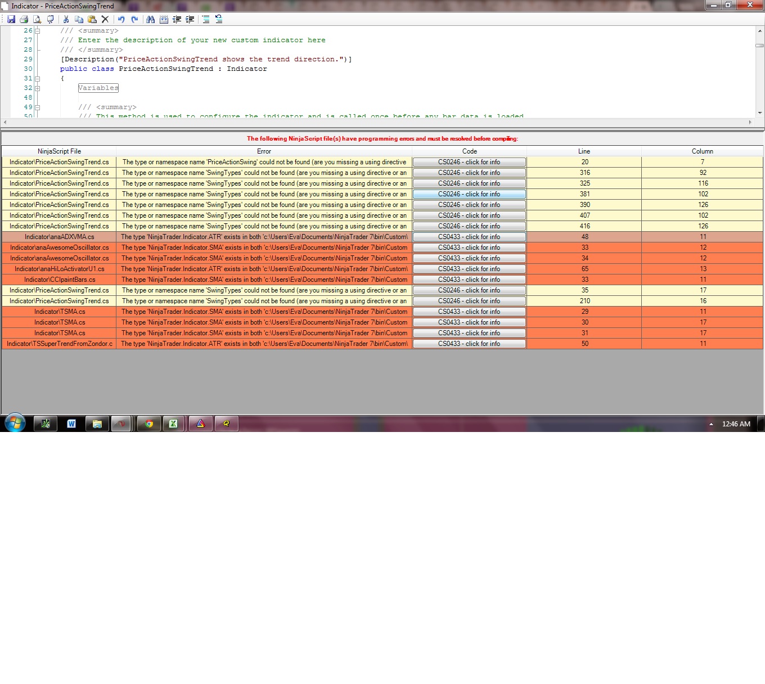Click the anaAwesomeOscillator.cs row with line 34

(382, 258)
